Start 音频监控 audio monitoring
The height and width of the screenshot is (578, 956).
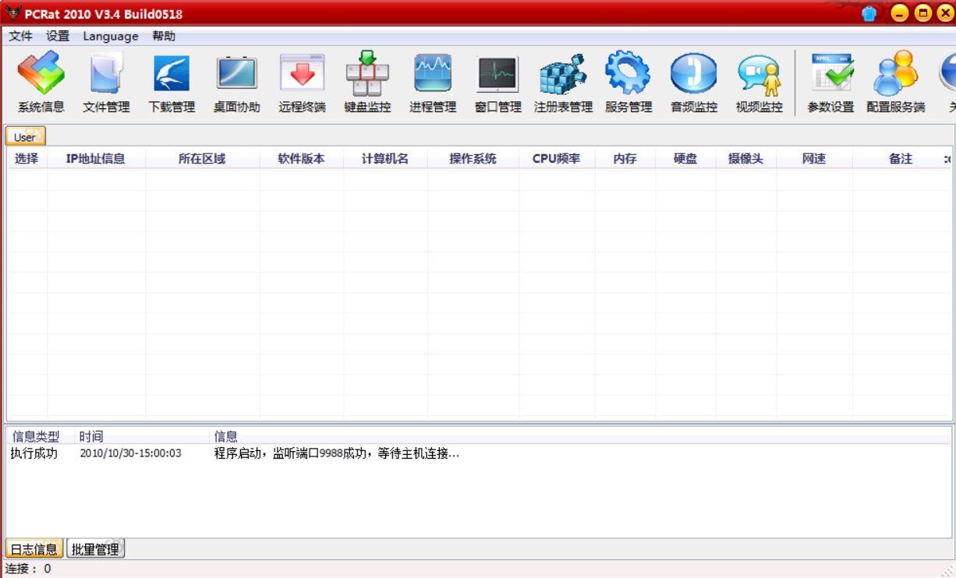(x=694, y=82)
